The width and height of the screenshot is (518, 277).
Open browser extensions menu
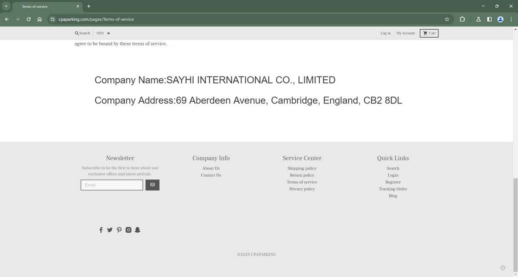click(x=462, y=19)
